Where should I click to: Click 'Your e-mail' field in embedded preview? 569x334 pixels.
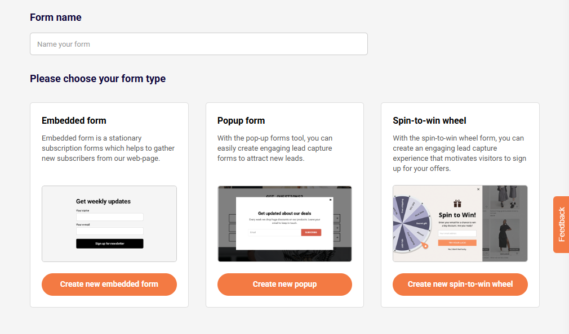pos(109,231)
